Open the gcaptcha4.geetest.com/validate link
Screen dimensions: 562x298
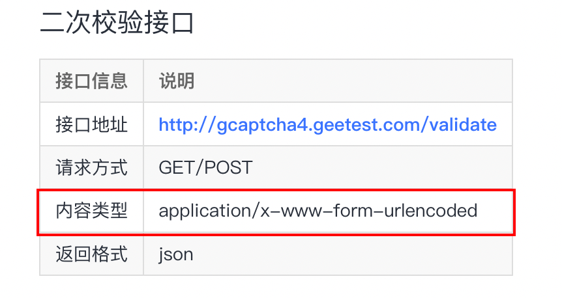327,124
